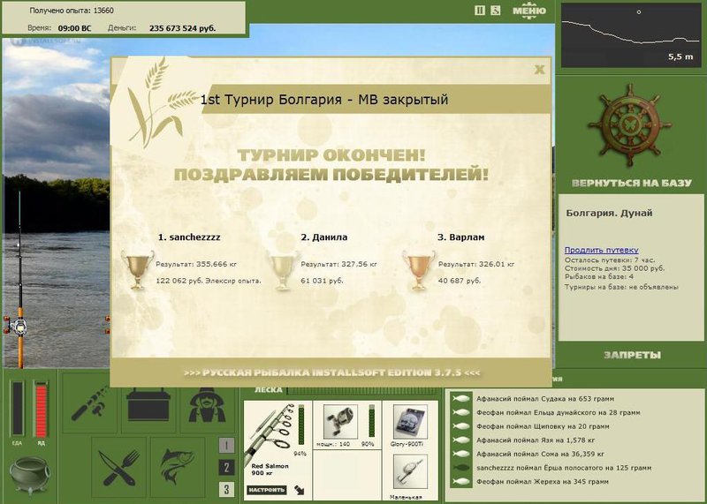Image resolution: width=707 pixels, height=504 pixels.
Task: Click winner name 1. sanchezzzz
Action: pos(189,237)
